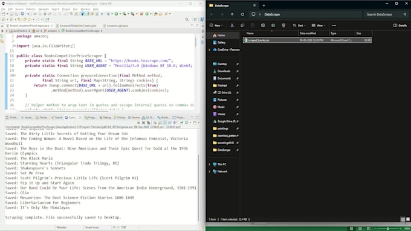
Task: Open the Run configurations dropdown arrow
Action: (120, 14)
